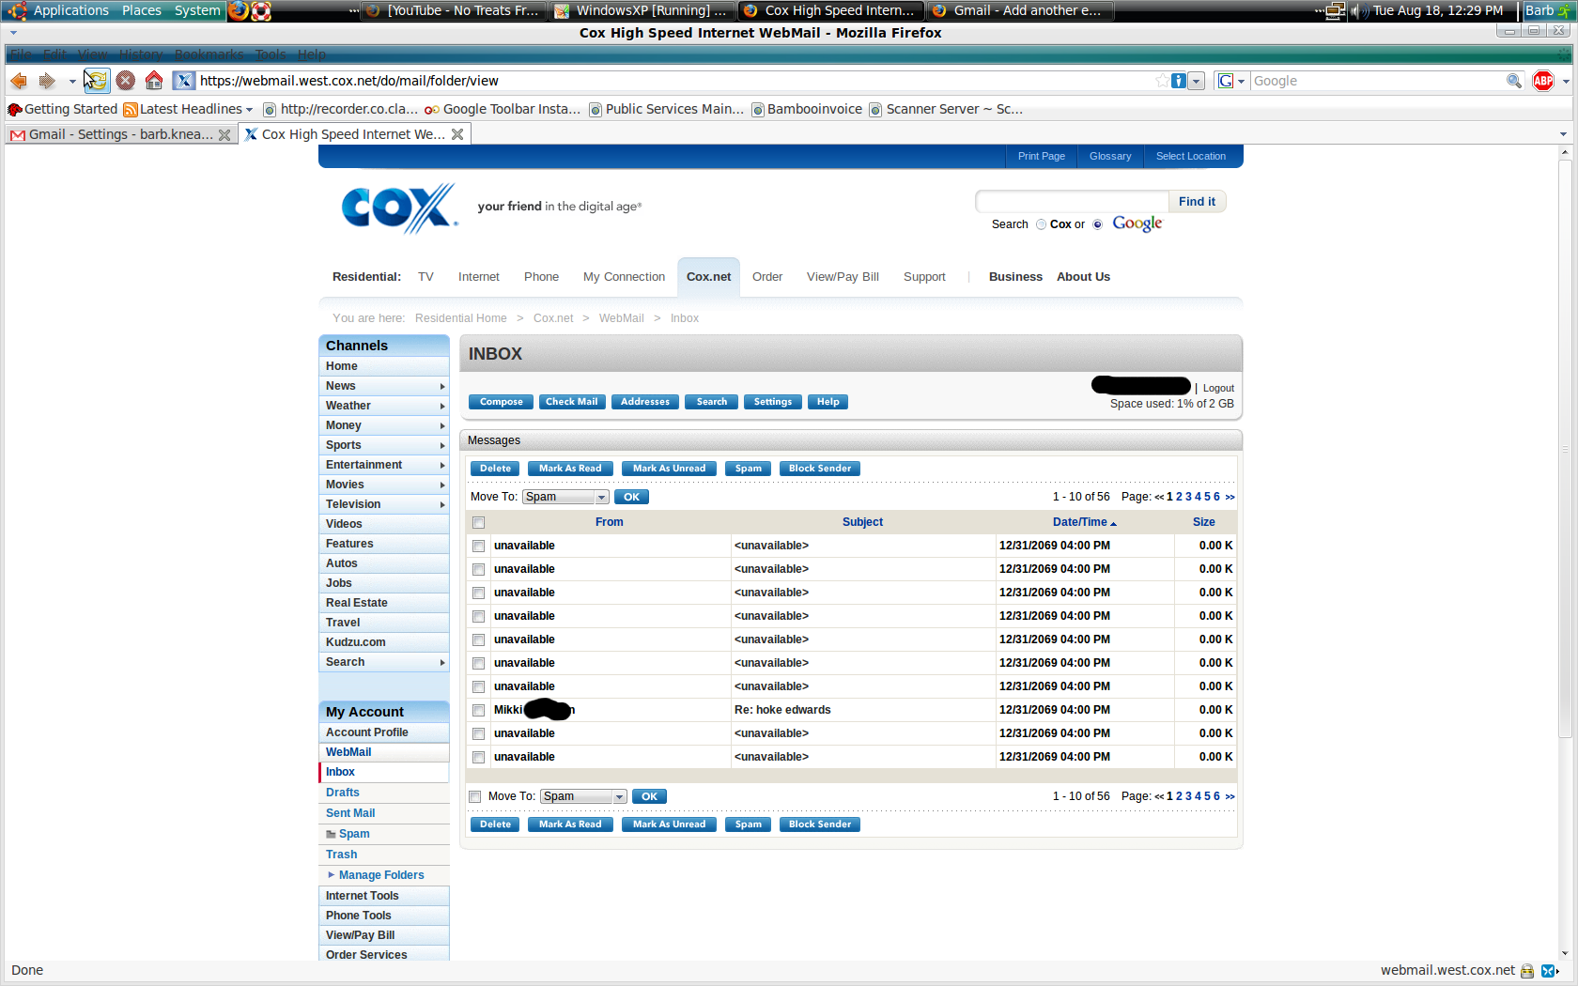Viewport: 1578px width, 986px height.
Task: Close the Gmail Settings tab
Action: [224, 135]
